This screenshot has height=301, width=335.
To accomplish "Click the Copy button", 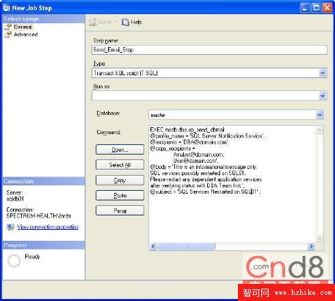I will [120, 180].
